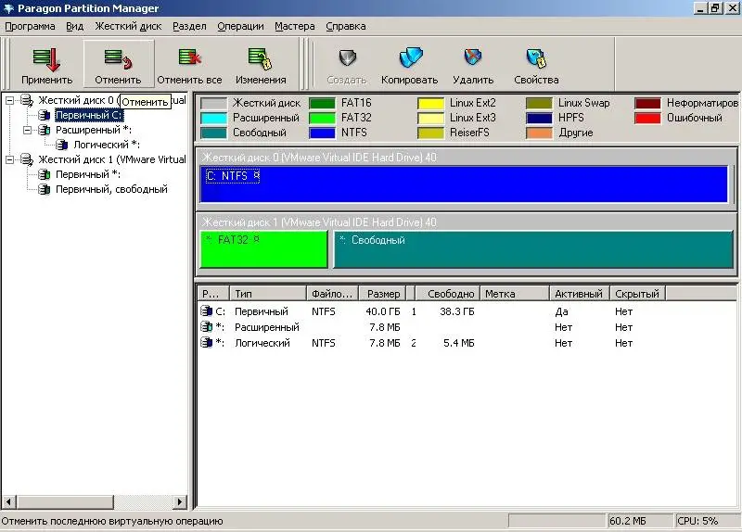Open the Операции menu

coord(240,27)
